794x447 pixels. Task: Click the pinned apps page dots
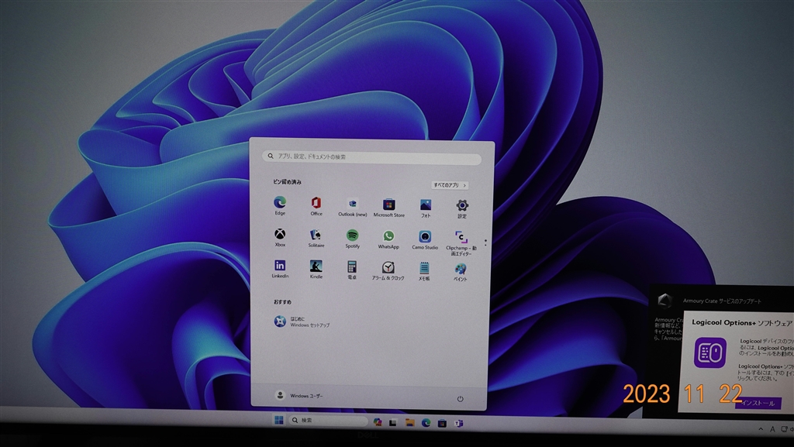click(x=485, y=242)
